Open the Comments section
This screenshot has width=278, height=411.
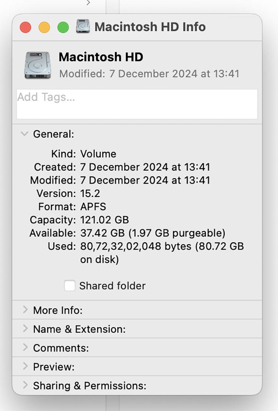coord(24,348)
